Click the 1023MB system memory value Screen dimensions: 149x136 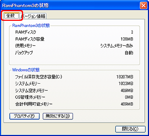point(126,84)
